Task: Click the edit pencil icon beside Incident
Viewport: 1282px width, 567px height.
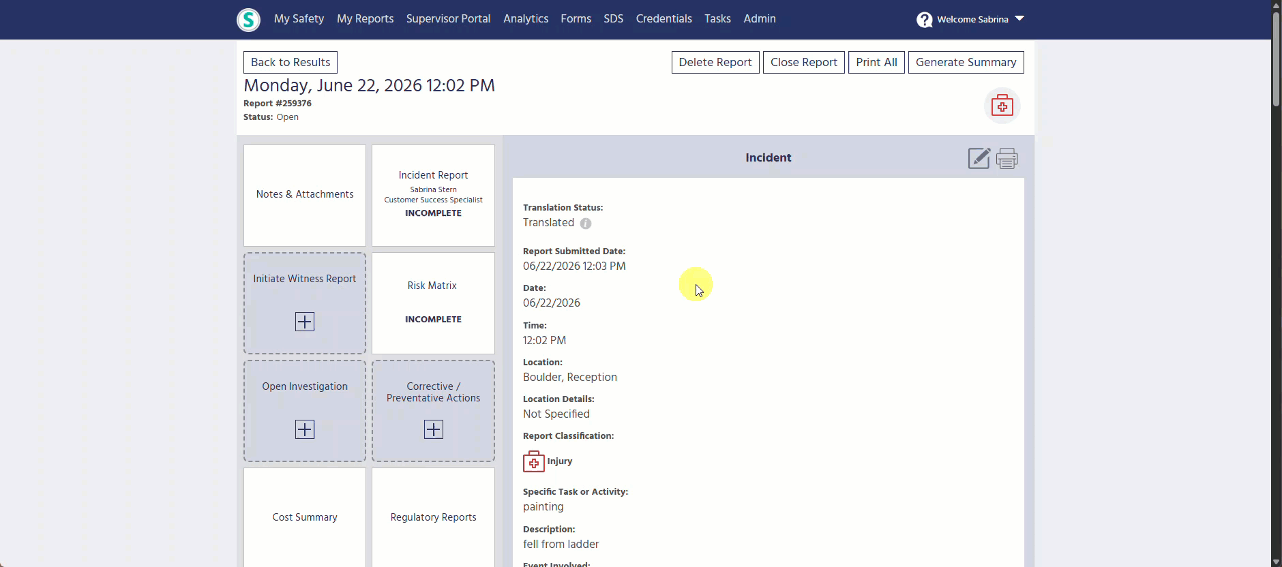Action: pyautogui.click(x=979, y=158)
